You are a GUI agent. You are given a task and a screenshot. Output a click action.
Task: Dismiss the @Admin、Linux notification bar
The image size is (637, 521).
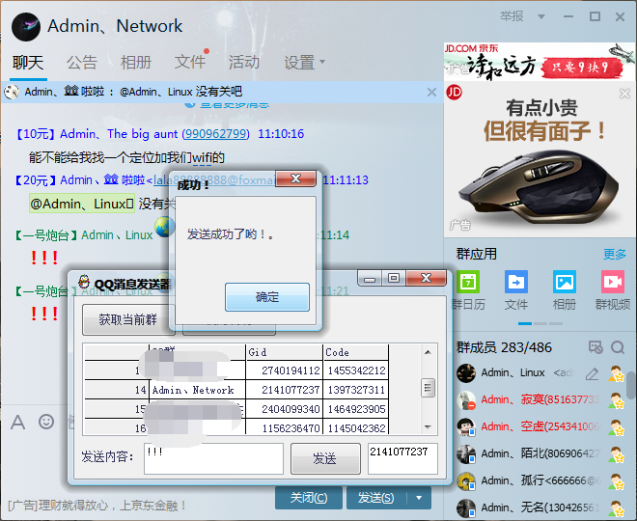pos(431,93)
